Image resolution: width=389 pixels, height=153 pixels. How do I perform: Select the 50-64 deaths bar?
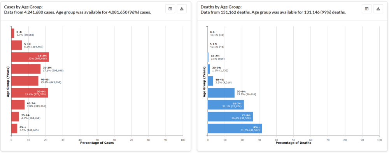coord(221,93)
